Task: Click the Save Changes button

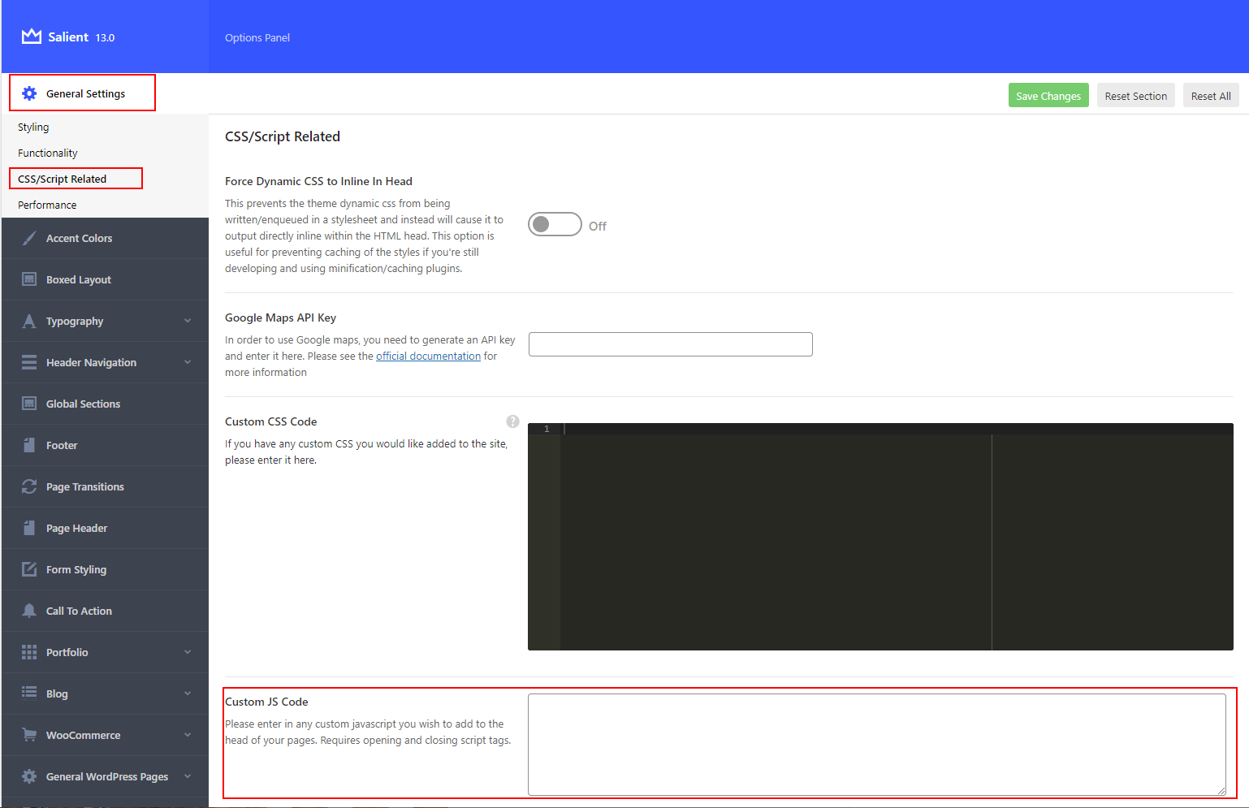Action: (x=1048, y=95)
